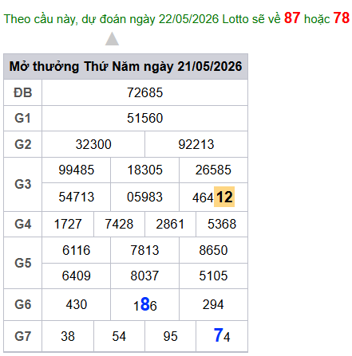The height and width of the screenshot is (356, 352).
Task: Click G7 number 38
Action: pyautogui.click(x=68, y=336)
